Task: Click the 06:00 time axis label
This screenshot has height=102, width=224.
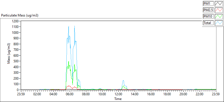Action: pyautogui.click(x=70, y=94)
